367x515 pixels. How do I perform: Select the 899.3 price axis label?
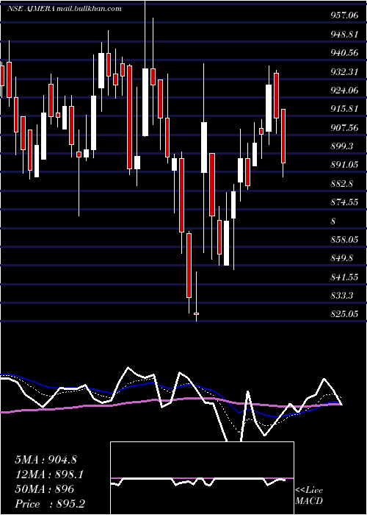342,146
